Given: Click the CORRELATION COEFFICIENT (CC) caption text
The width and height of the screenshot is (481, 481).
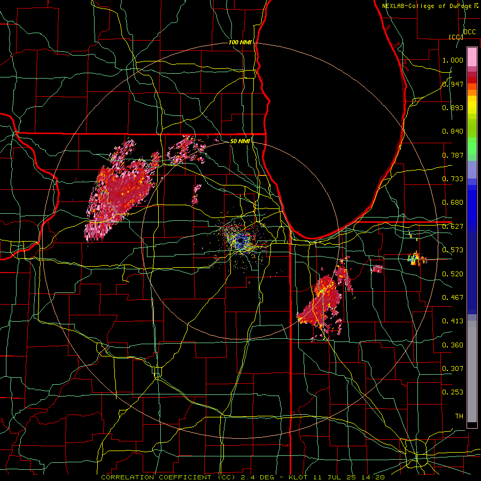Looking at the screenshot, I should click(x=168, y=477).
